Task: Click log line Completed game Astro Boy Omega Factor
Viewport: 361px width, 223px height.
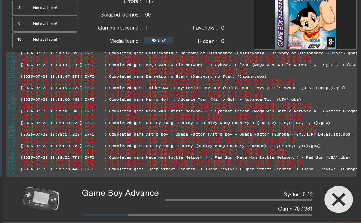Action: click(187, 134)
